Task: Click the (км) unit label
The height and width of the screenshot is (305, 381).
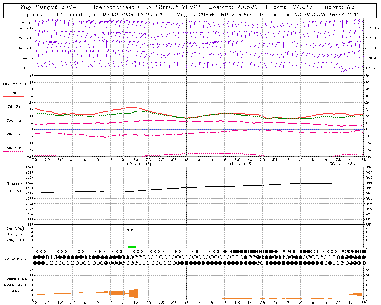Action: click(15, 290)
